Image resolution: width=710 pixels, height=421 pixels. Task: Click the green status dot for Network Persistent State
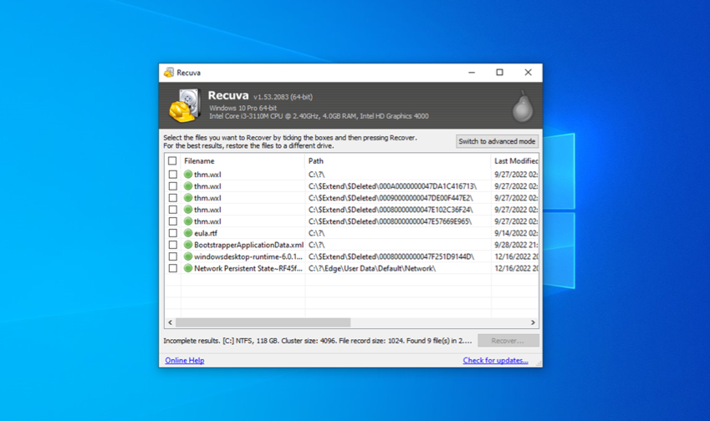tap(188, 268)
